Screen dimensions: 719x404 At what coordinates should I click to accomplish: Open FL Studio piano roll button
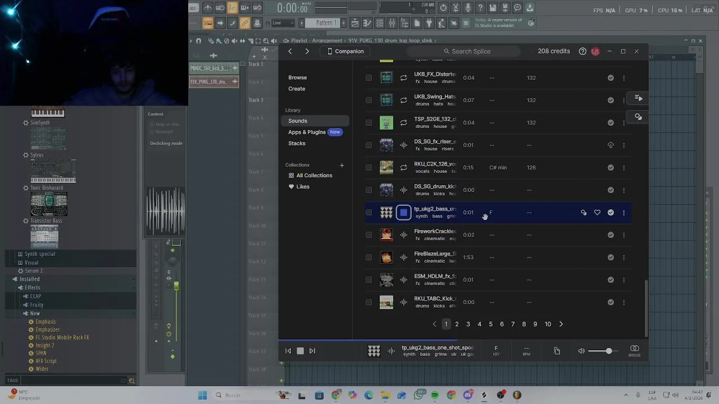point(367,23)
